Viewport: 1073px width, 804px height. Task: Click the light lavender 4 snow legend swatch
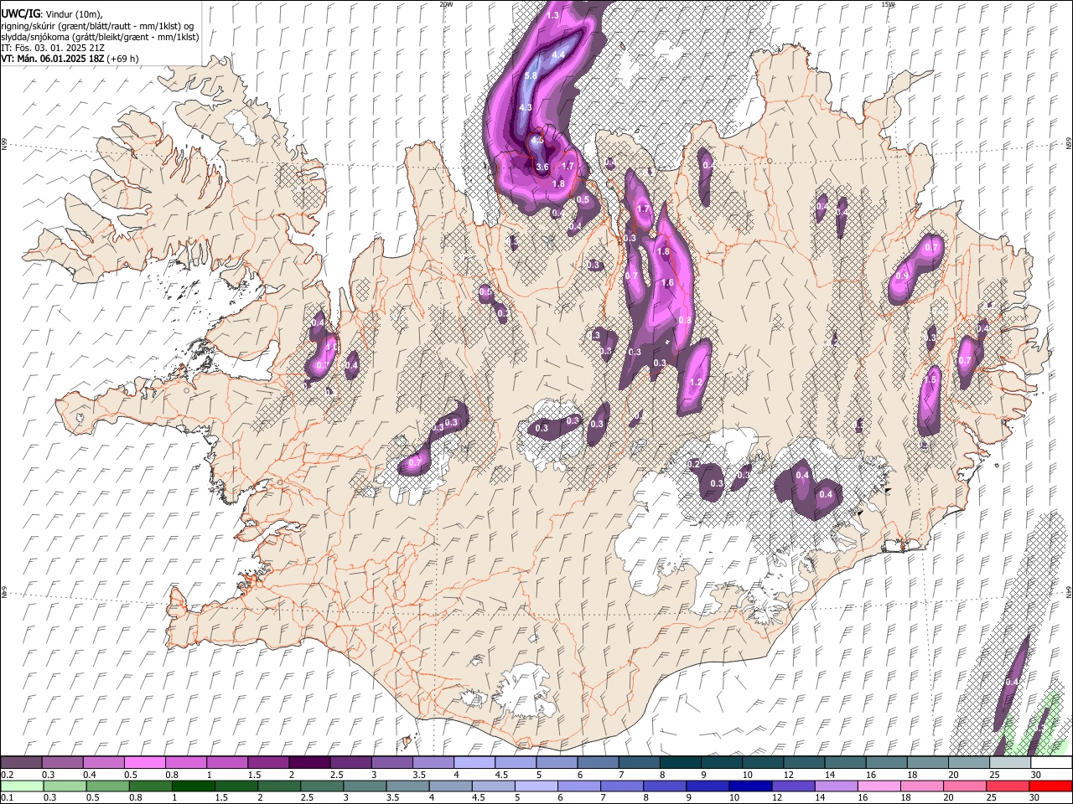coord(474,763)
